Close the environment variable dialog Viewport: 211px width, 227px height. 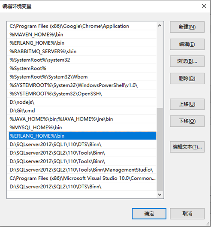[x=204, y=6]
